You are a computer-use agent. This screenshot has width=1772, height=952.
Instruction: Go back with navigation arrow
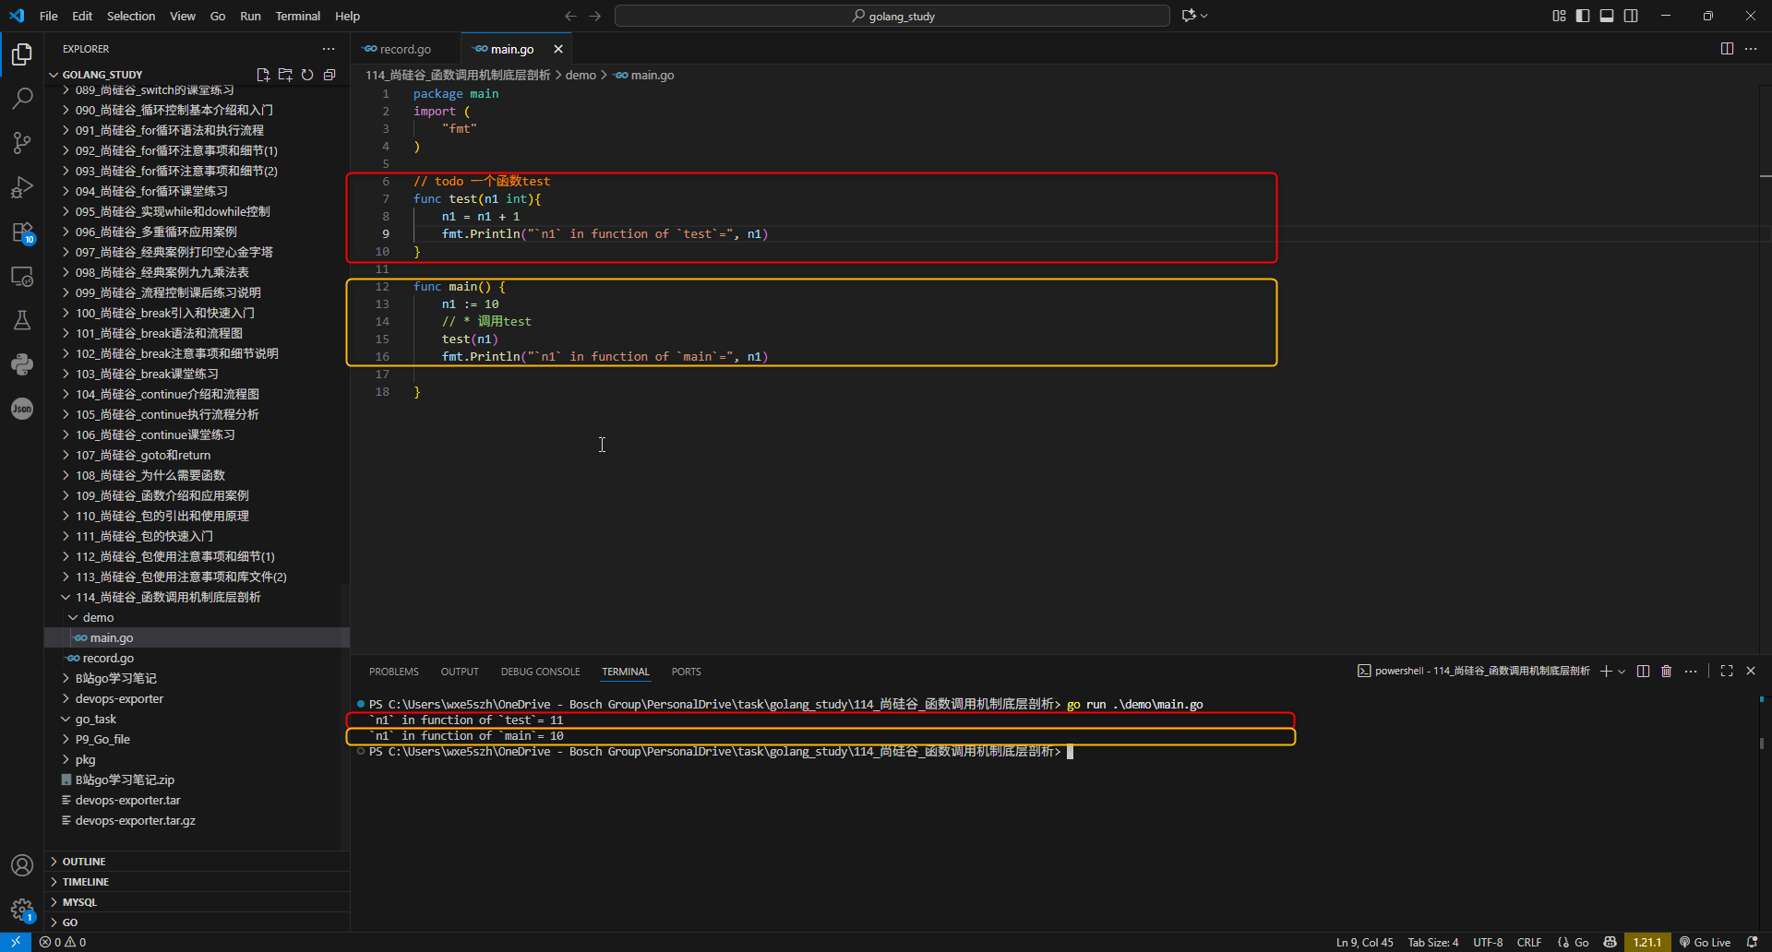pyautogui.click(x=570, y=16)
